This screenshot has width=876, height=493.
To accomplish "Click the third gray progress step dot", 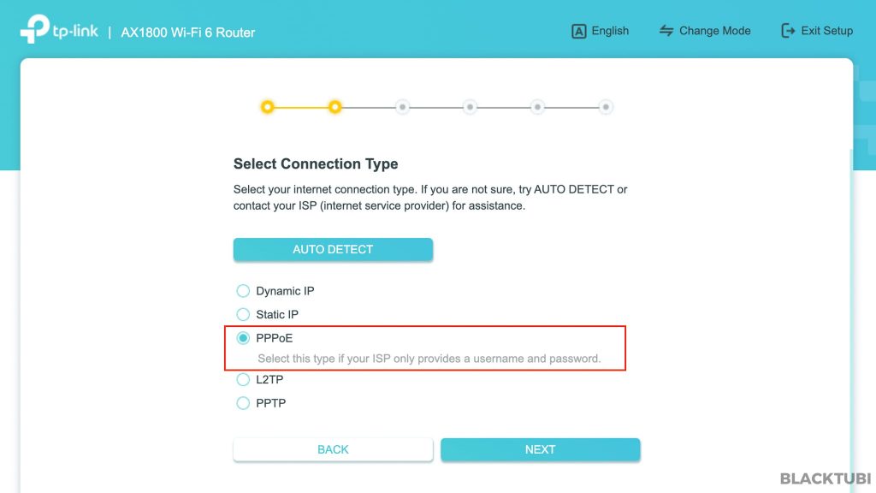I will tap(402, 107).
